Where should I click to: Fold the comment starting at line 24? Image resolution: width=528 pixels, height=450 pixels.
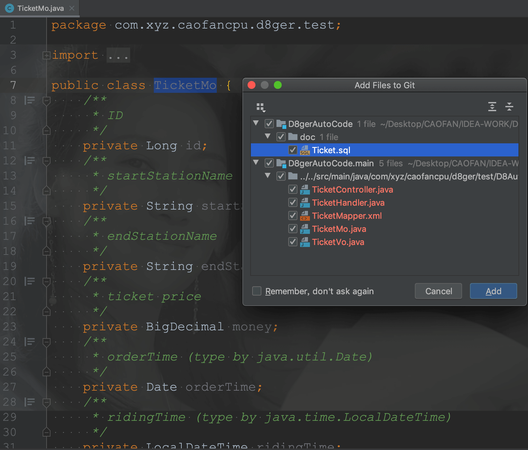tap(46, 342)
